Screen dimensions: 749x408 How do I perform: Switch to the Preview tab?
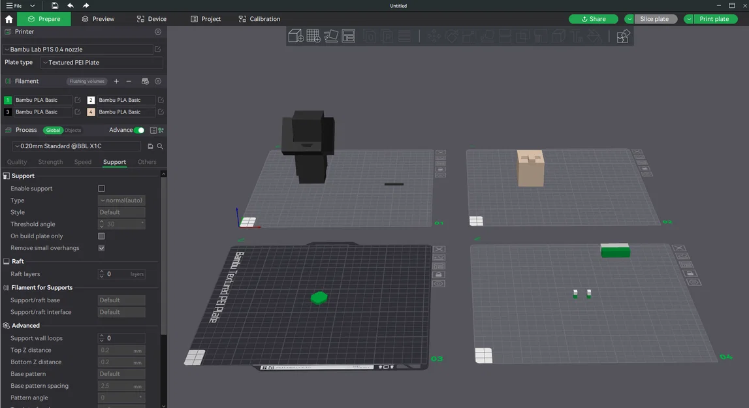click(98, 19)
